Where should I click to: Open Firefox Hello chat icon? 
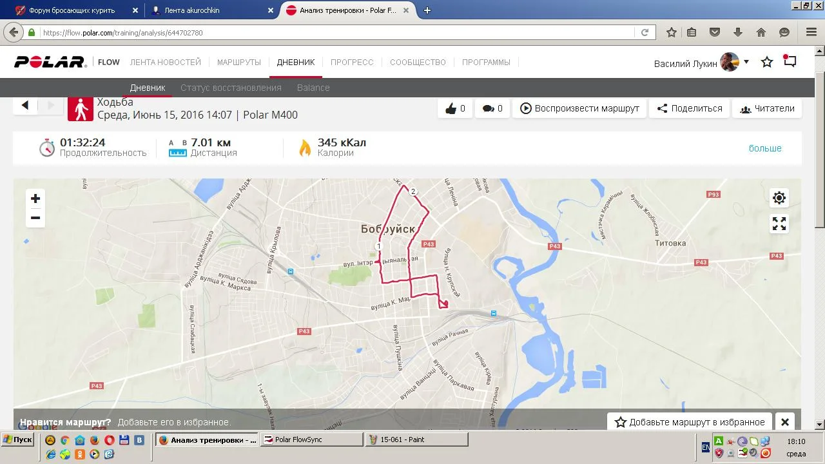tap(784, 32)
